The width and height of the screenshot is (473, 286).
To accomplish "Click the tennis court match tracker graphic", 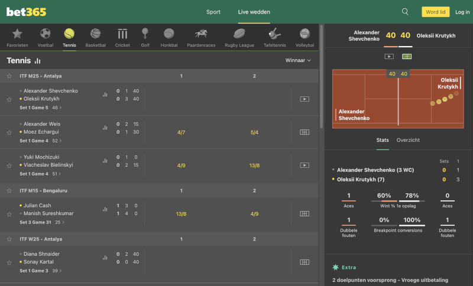I will click(398, 99).
